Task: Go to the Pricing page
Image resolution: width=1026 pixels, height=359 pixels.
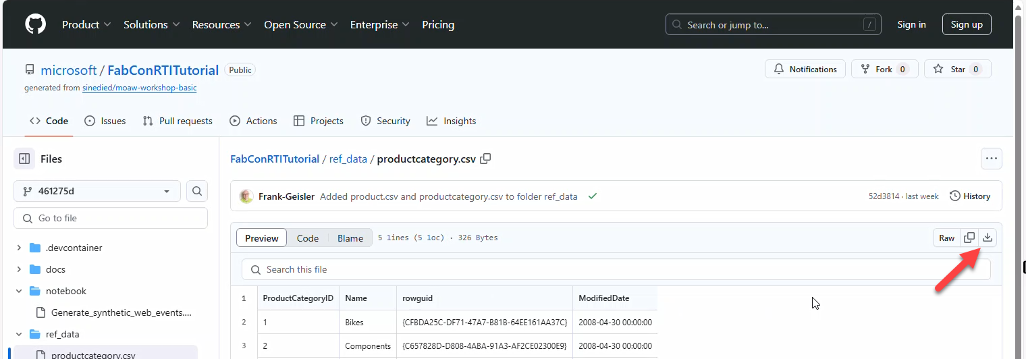Action: point(438,24)
